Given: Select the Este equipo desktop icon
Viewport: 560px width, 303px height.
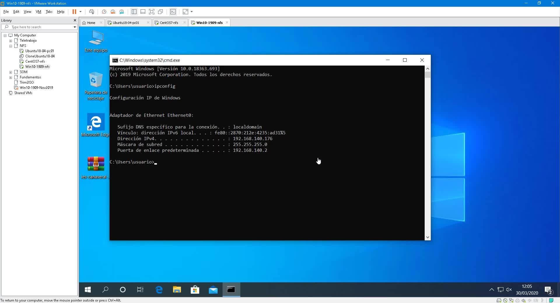Looking at the screenshot, I should pyautogui.click(x=96, y=41).
